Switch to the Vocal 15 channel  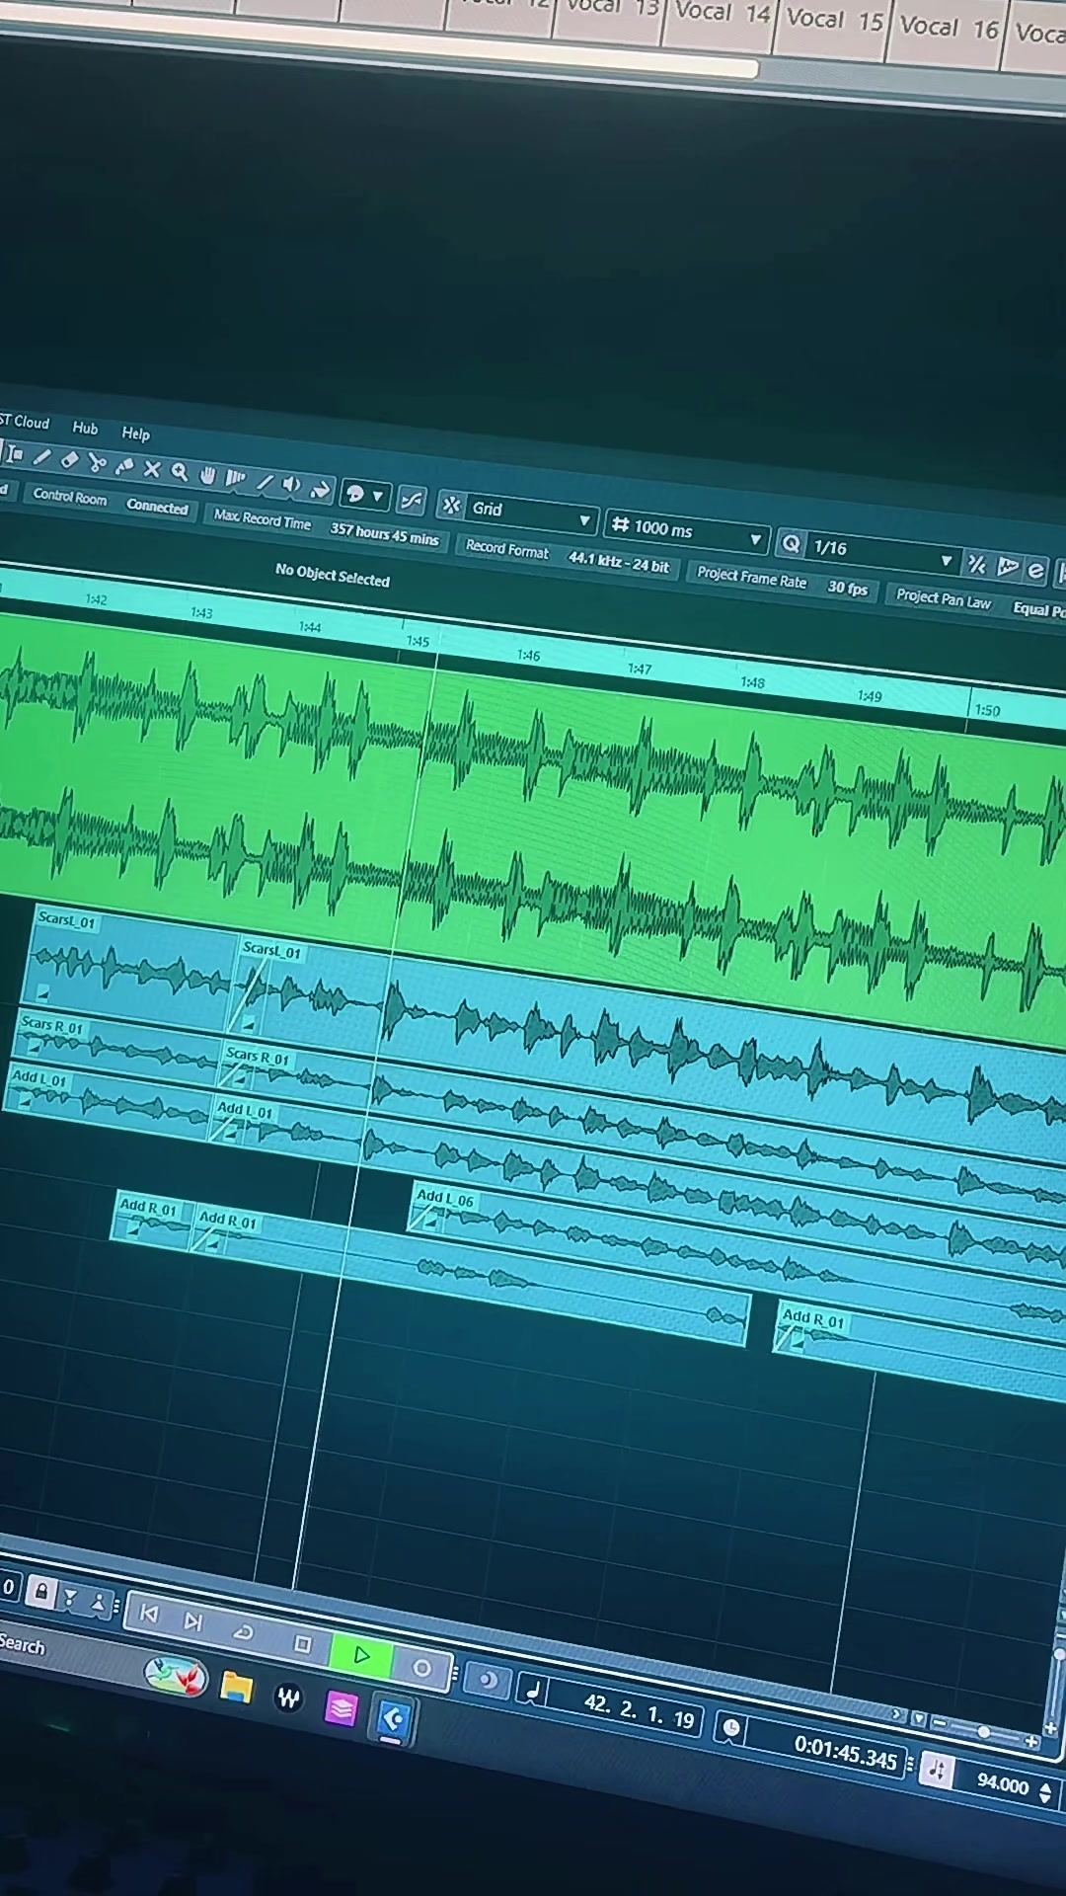click(836, 20)
